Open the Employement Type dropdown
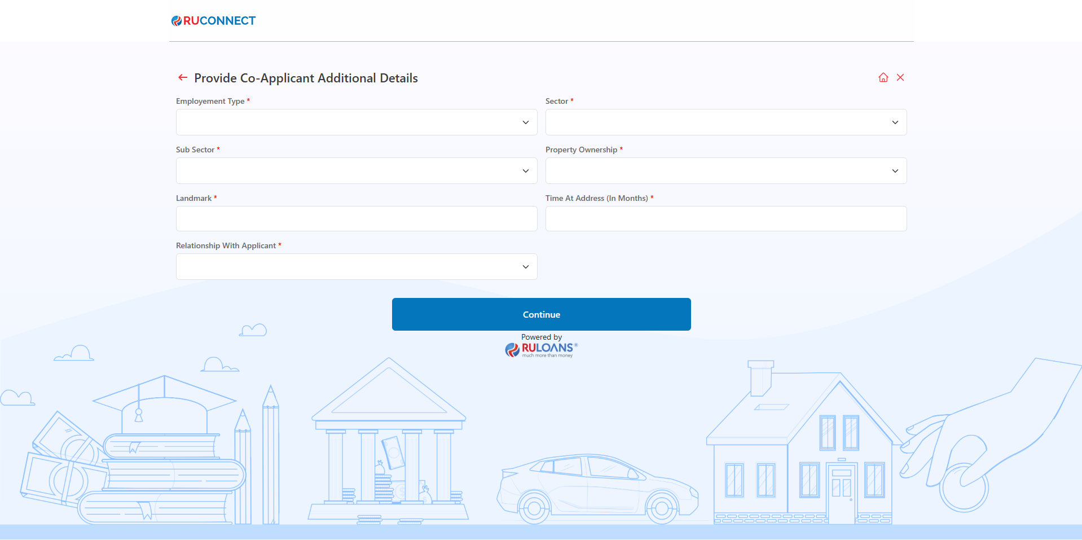1082x540 pixels. pos(356,122)
